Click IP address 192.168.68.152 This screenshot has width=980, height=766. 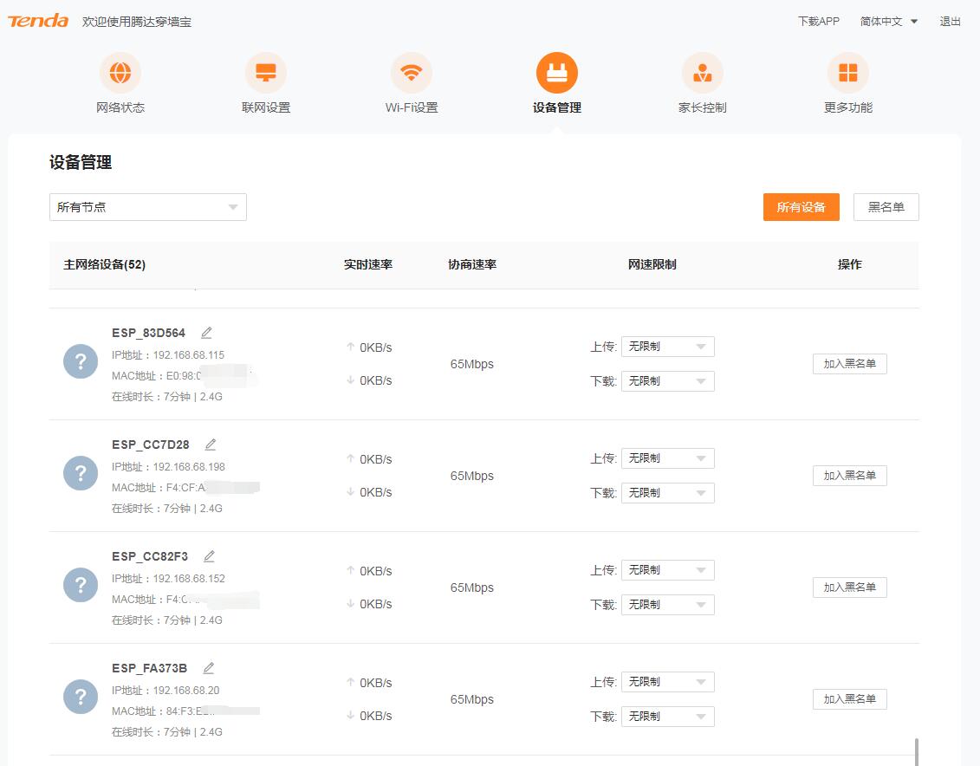pos(189,579)
